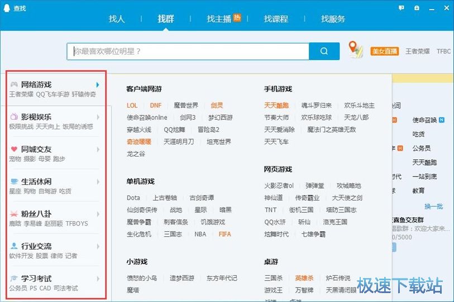The image size is (454, 302).
Task: Open the 奇迹暖暖 link
Action: pyautogui.click(x=139, y=142)
